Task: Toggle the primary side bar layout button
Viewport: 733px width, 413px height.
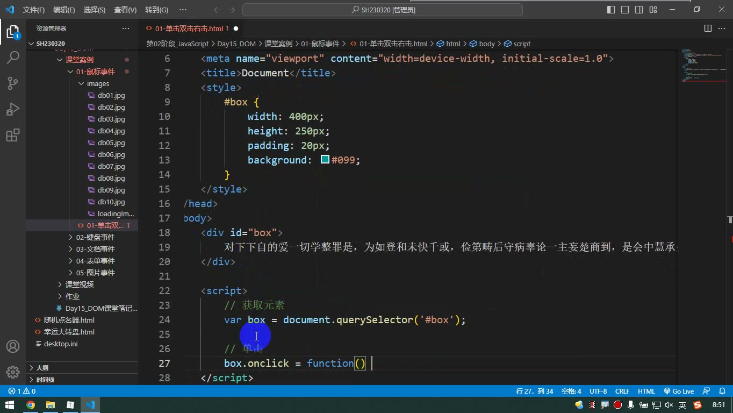Action: point(611,10)
